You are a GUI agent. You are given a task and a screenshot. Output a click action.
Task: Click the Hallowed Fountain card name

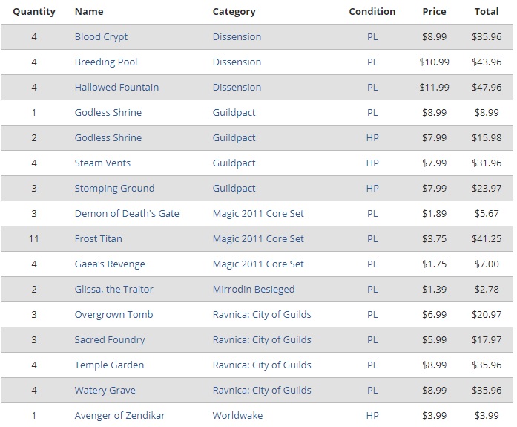click(x=116, y=88)
